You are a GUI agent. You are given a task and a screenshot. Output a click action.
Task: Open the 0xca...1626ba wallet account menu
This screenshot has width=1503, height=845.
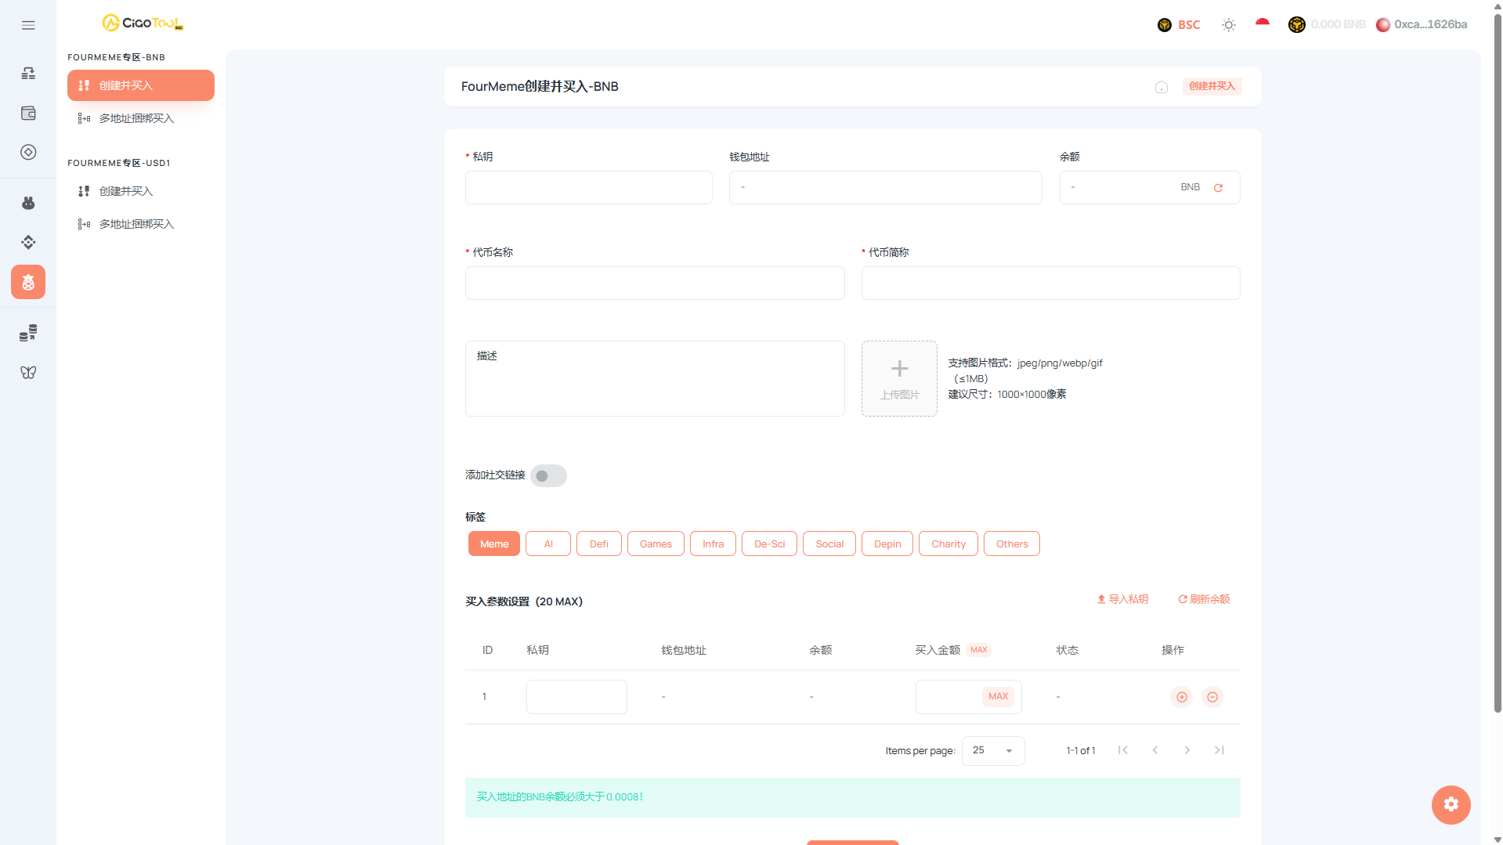click(1422, 25)
